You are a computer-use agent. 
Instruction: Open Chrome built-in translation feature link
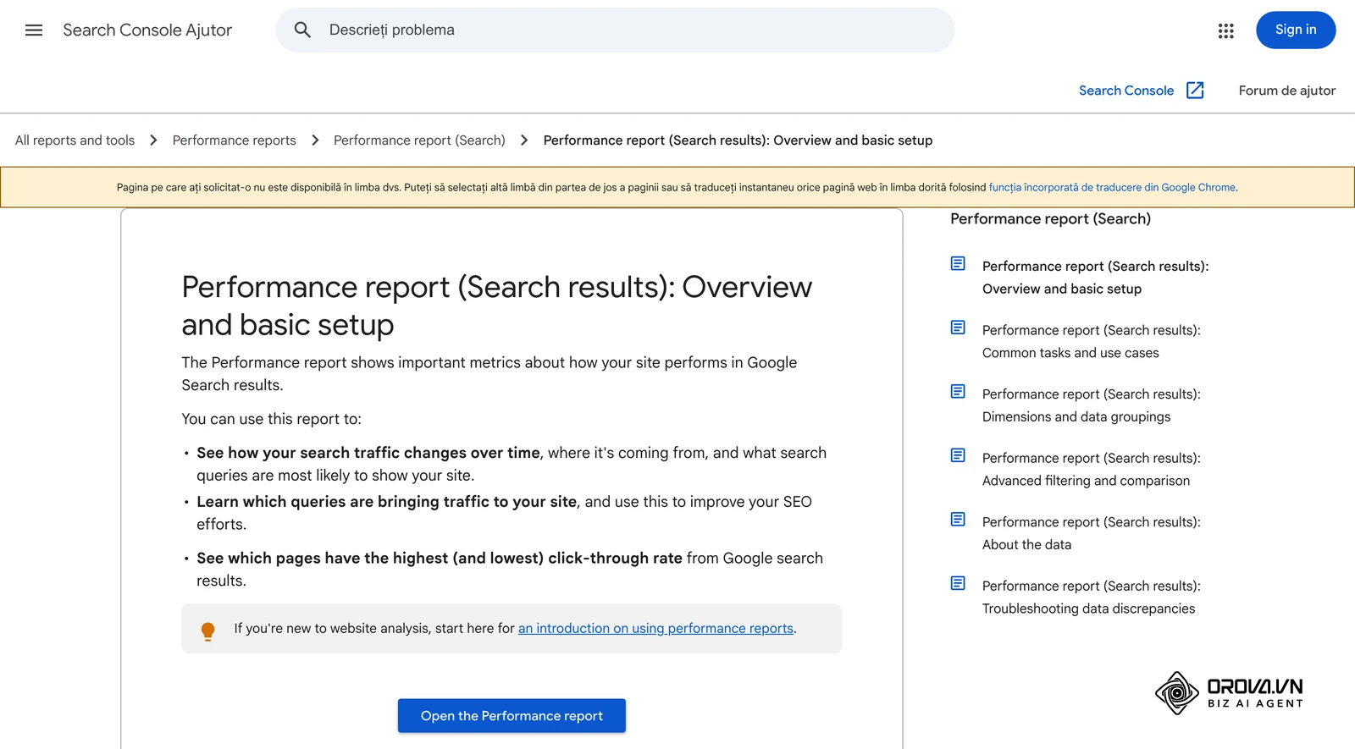click(1112, 188)
